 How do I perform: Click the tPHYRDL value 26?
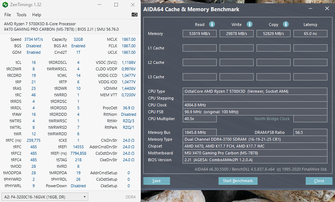tap(78, 179)
